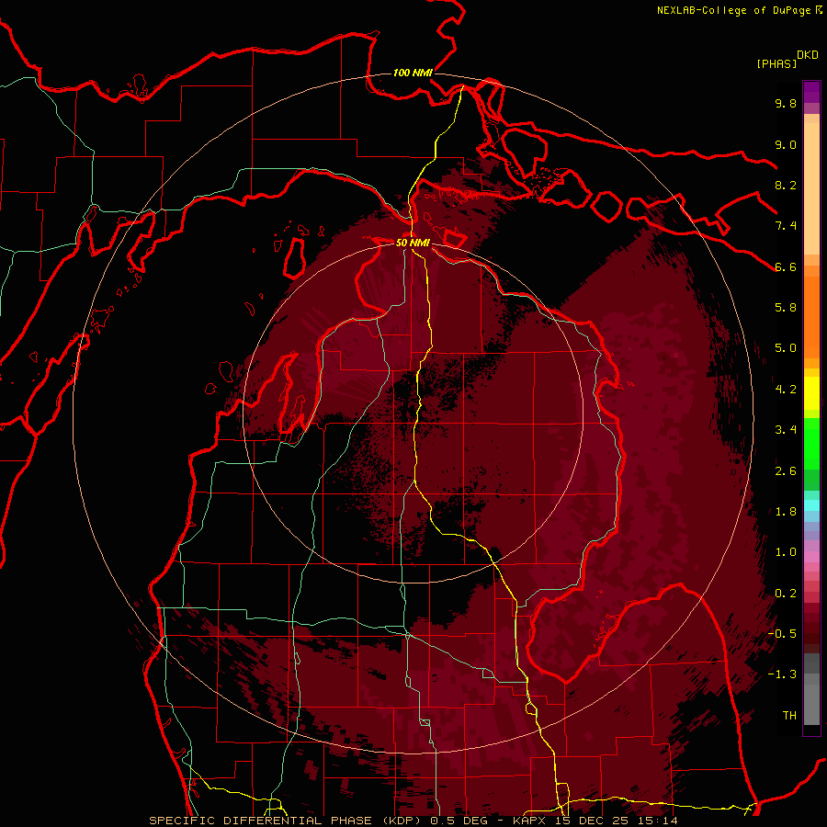Click the bright green band in color bar
This screenshot has width=827, height=827.
[811, 445]
